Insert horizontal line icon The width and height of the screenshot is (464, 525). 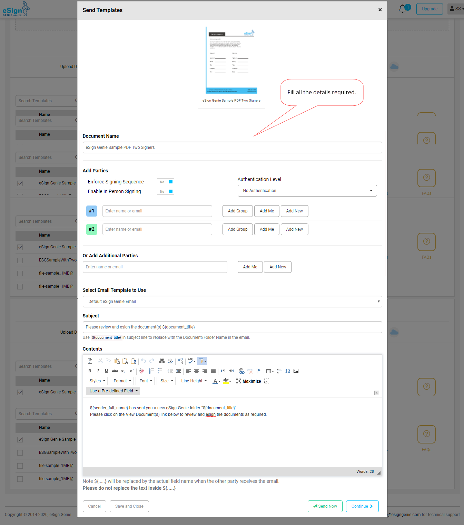[279, 371]
